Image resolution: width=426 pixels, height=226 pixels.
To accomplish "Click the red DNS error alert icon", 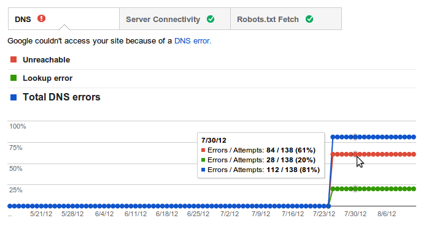I will point(41,19).
